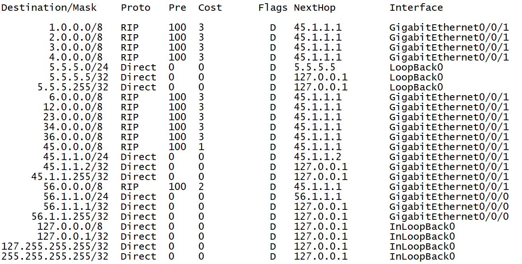The height and width of the screenshot is (264, 522).
Task: Click the Pre column header
Action: tap(178, 8)
